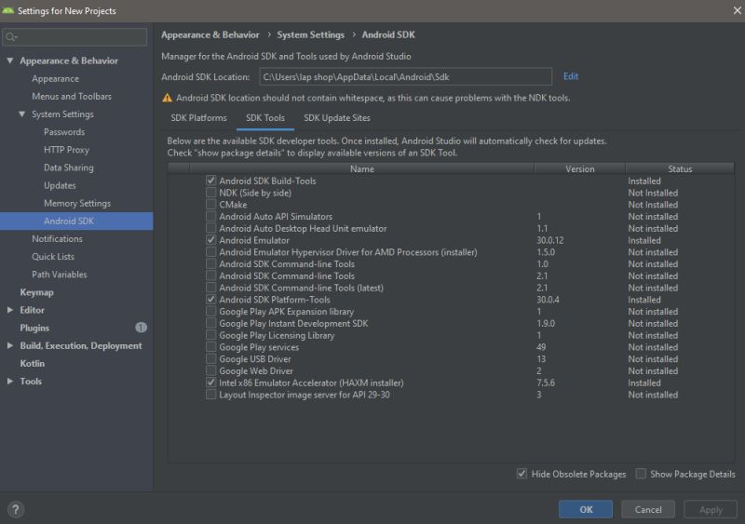The width and height of the screenshot is (745, 524).
Task: Click the search magnifier icon
Action: (11, 37)
